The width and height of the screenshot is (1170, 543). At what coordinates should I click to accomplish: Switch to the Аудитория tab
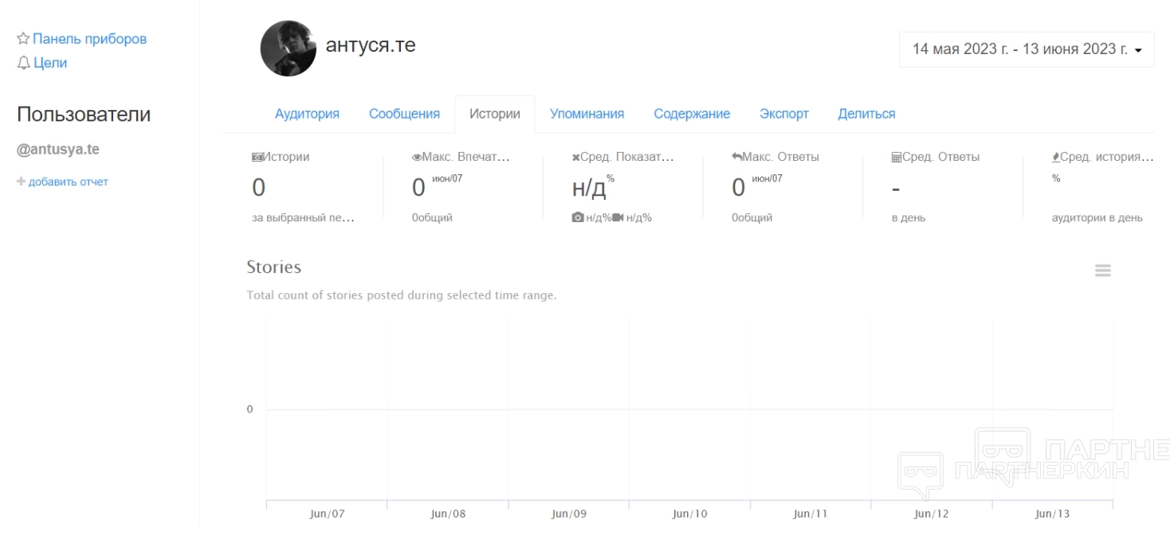coord(307,114)
